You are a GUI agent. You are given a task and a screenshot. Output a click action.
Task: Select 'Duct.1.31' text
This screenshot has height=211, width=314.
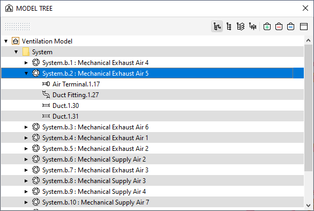[65, 117]
